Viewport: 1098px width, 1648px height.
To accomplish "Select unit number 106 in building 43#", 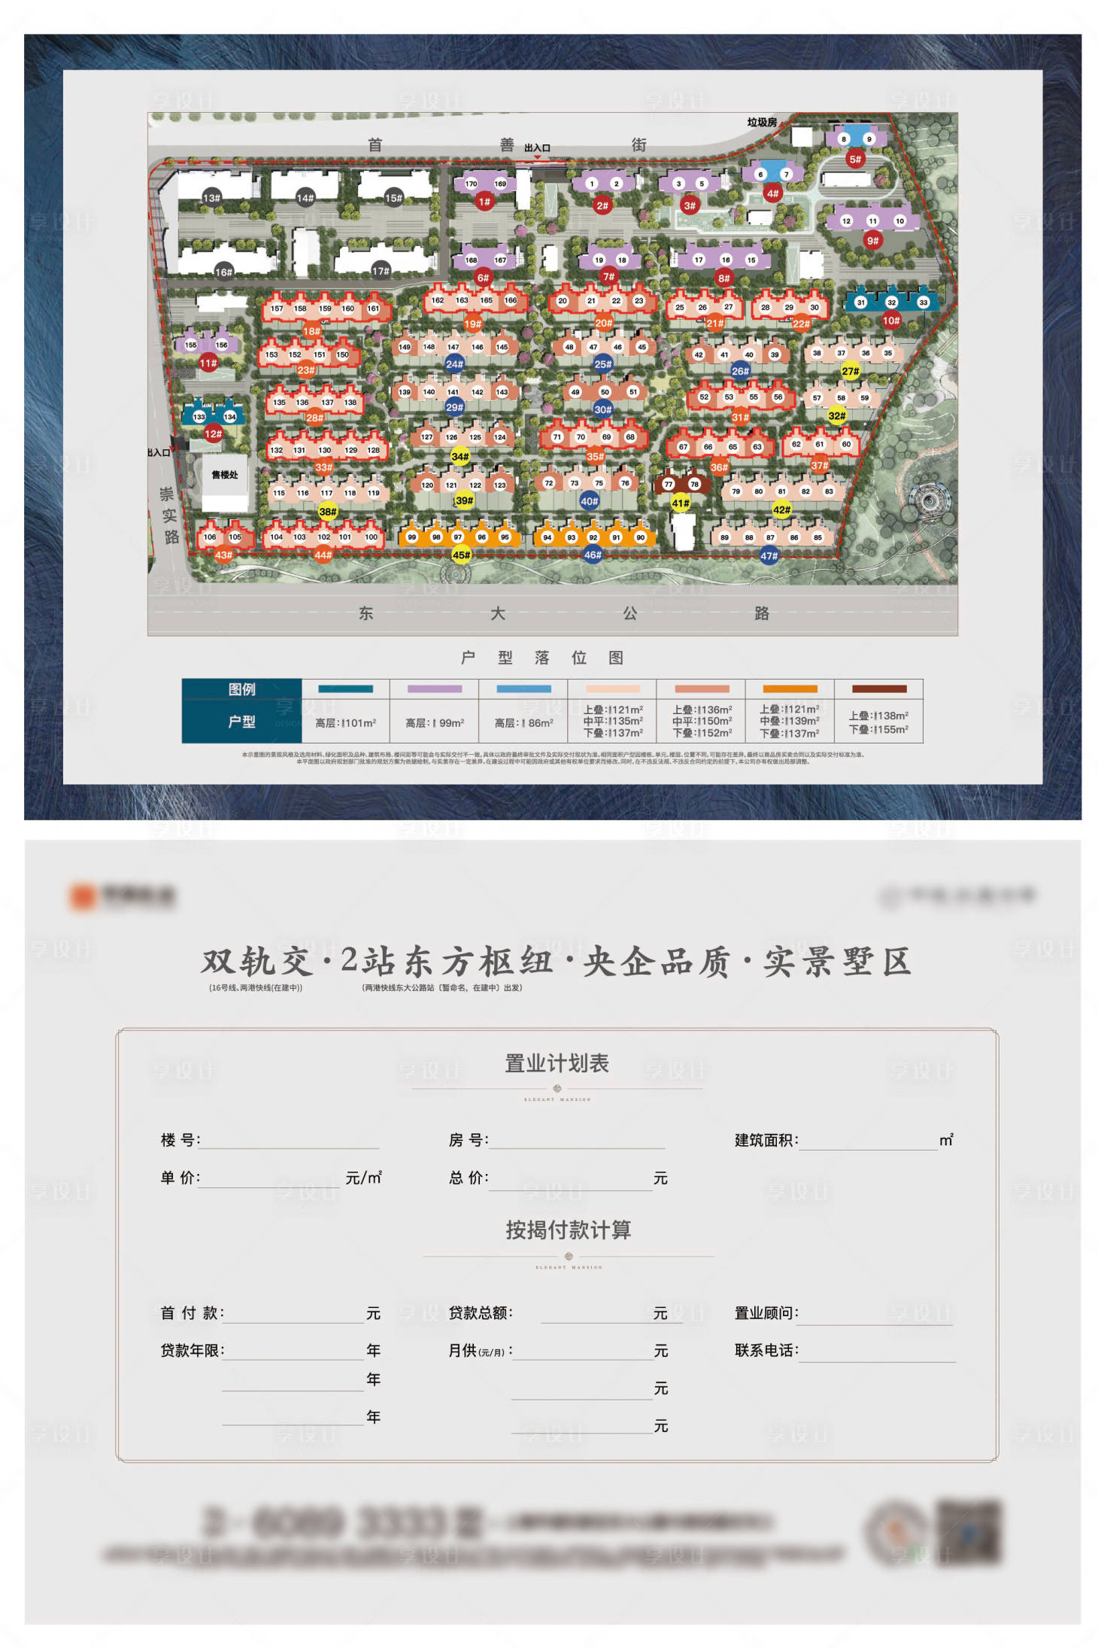I will (210, 537).
